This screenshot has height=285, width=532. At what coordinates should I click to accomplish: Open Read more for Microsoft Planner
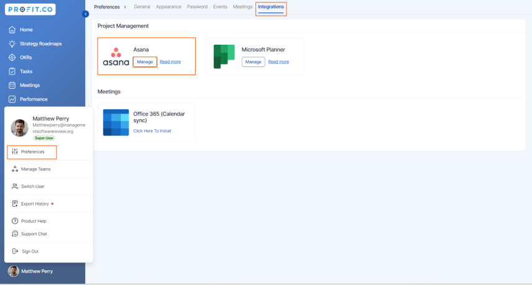278,61
